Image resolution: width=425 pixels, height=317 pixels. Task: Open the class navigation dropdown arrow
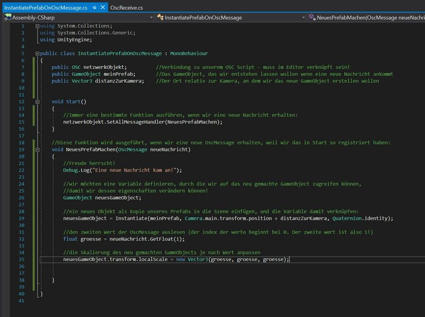pyautogui.click(x=303, y=17)
